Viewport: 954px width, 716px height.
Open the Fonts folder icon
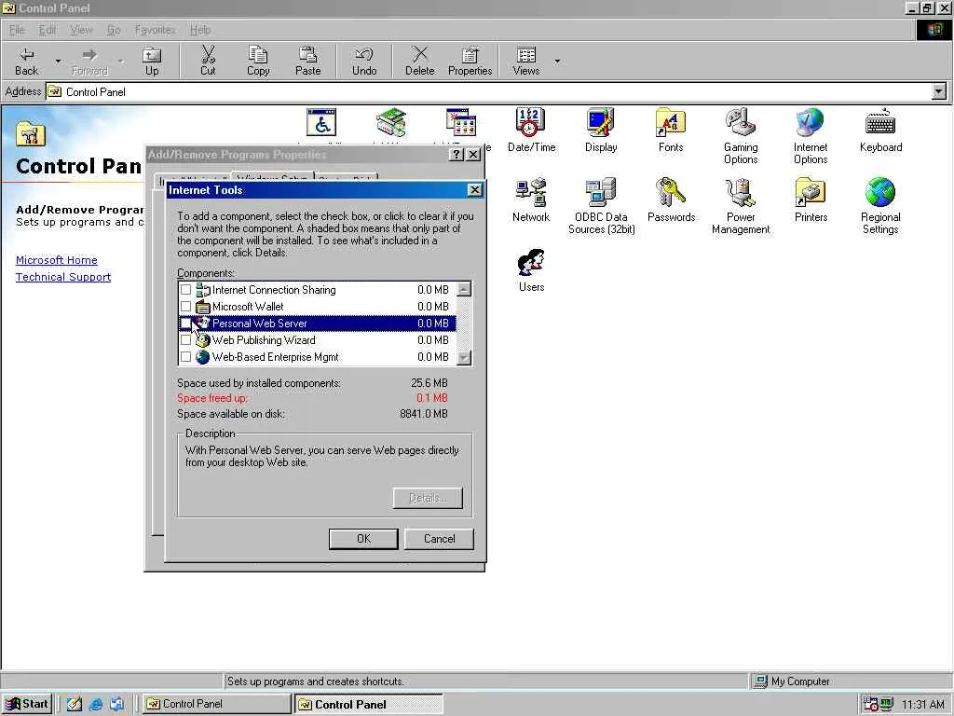[x=671, y=131]
